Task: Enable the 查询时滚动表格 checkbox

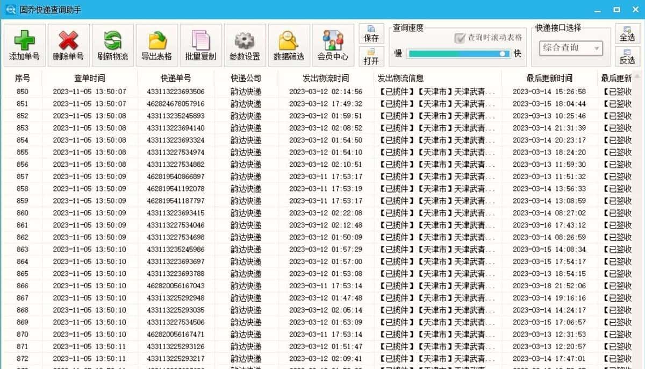Action: click(x=461, y=38)
